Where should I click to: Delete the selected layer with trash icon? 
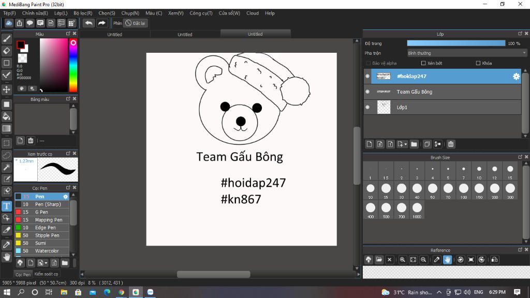[x=451, y=144]
